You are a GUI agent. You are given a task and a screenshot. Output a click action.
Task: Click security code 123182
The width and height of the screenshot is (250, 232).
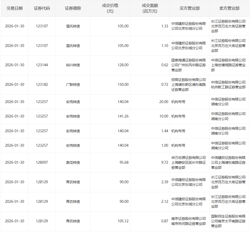(42, 85)
